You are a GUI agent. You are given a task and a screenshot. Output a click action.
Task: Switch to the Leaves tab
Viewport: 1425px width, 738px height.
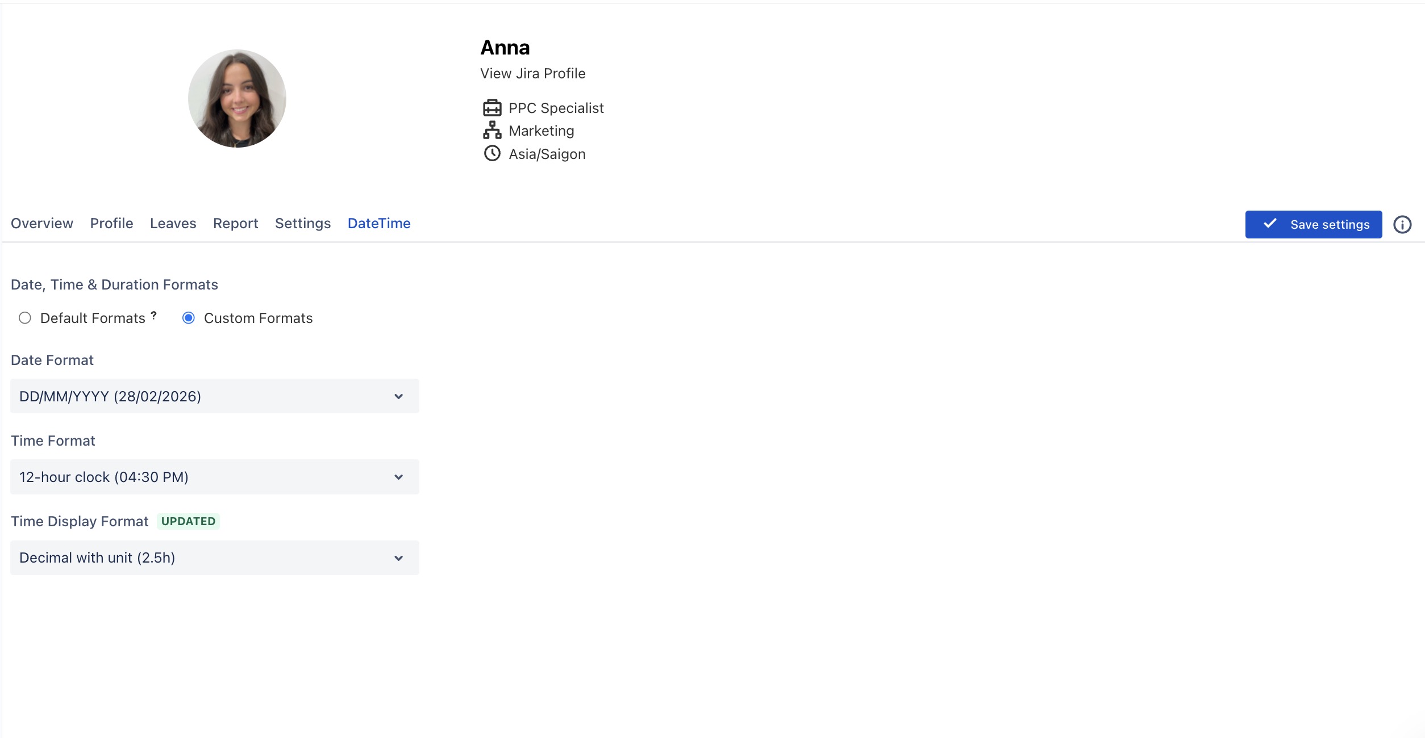click(173, 224)
